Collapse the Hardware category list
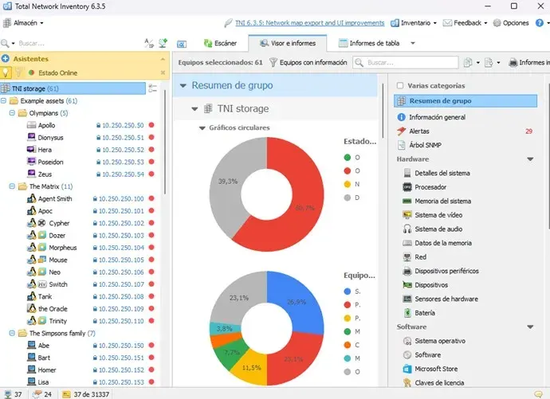This screenshot has height=399, width=550. 530,159
